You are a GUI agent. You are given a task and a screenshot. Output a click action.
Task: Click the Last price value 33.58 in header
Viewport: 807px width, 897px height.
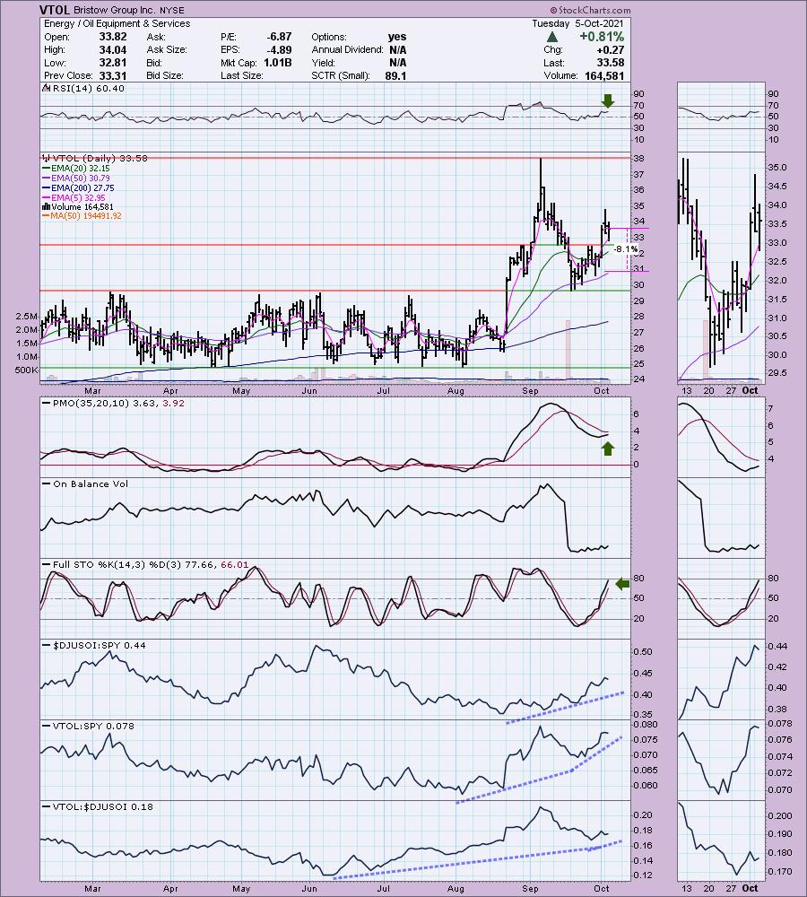611,63
